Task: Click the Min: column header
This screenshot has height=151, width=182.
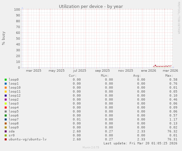Action: coord(105,76)
